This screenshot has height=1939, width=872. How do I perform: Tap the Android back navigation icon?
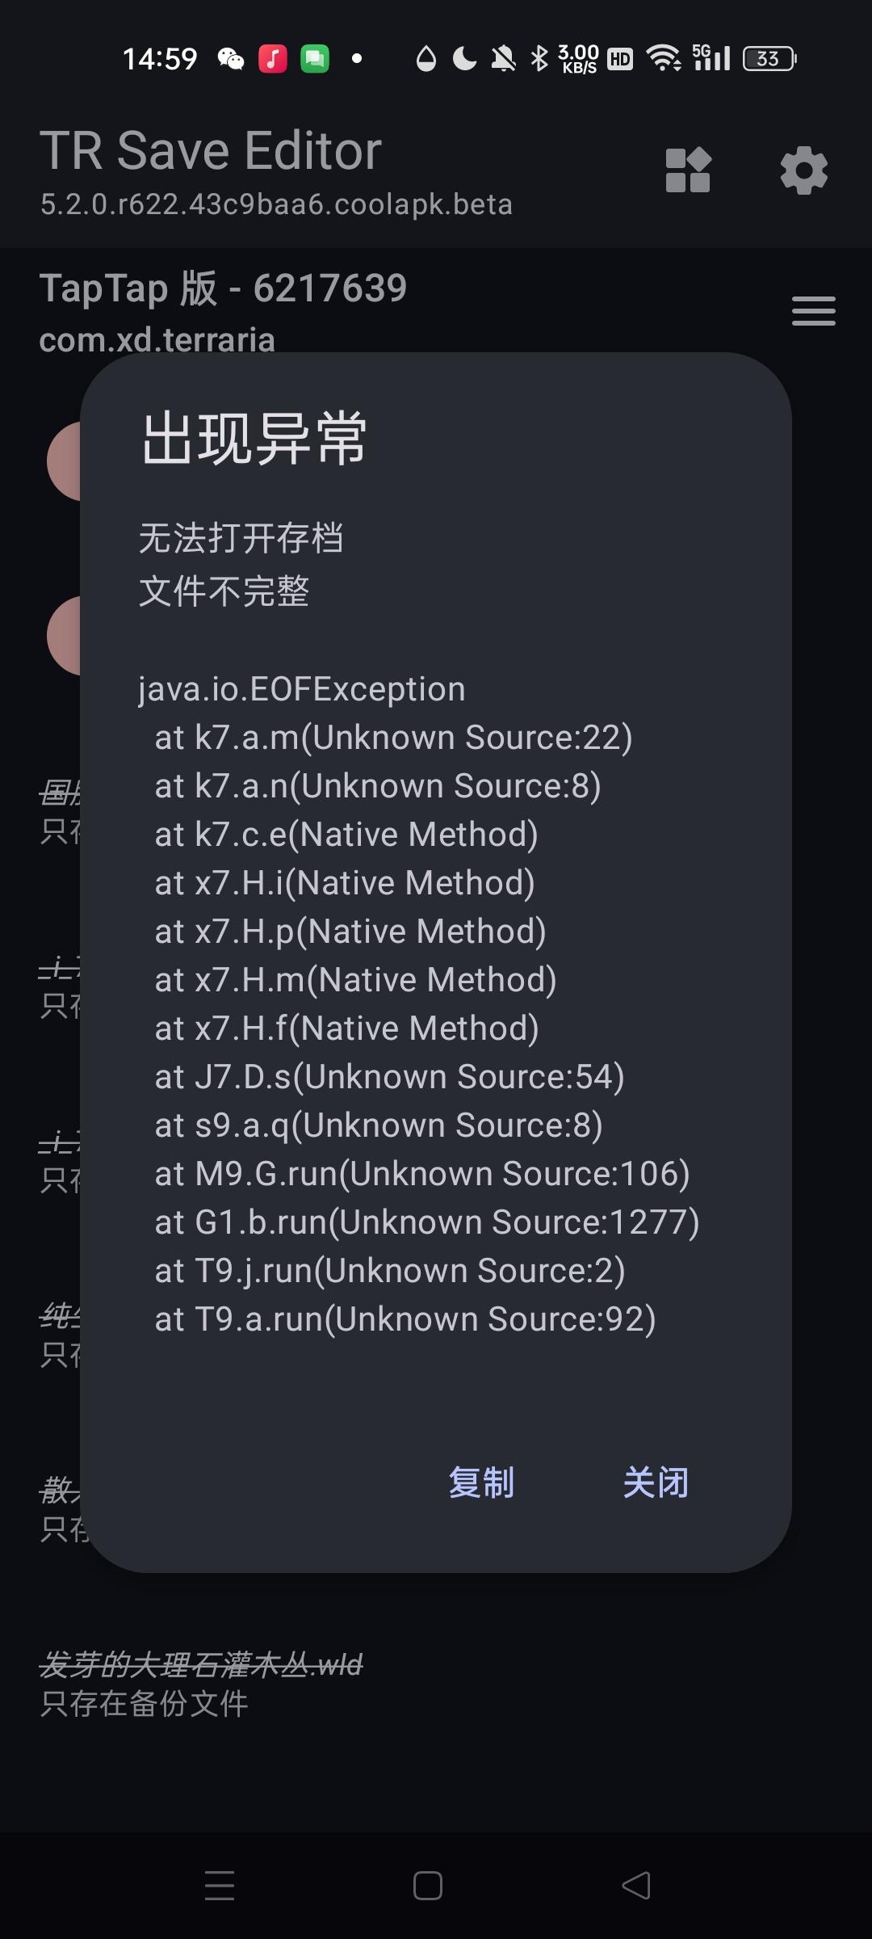[x=636, y=1886]
